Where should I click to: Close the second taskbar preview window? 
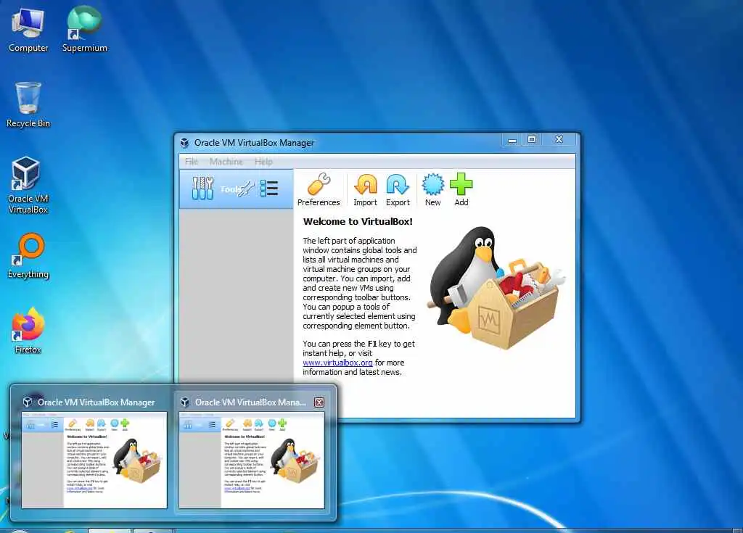(319, 402)
